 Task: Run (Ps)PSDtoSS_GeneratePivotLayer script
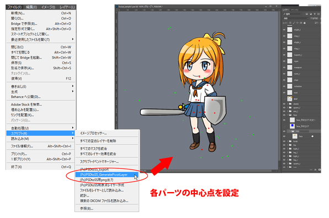pyautogui.click(x=107, y=174)
